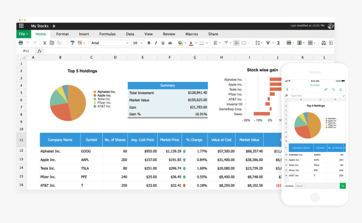Click the TSLA symbol cell

(x=91, y=168)
